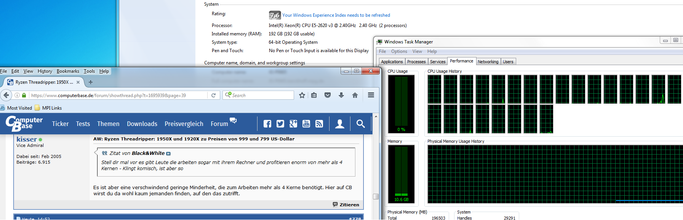Click the Firefox back arrow button
Screen dimensions: 683x220
coord(6,95)
